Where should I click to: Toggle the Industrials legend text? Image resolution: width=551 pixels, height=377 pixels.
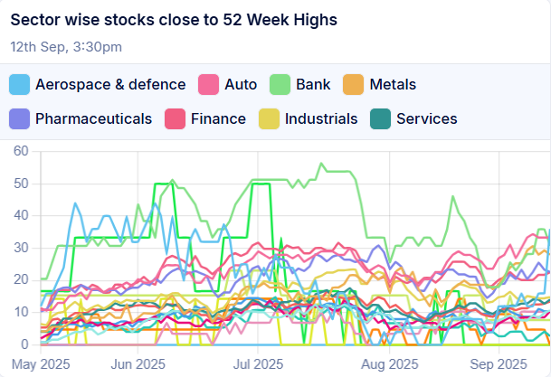click(x=321, y=118)
